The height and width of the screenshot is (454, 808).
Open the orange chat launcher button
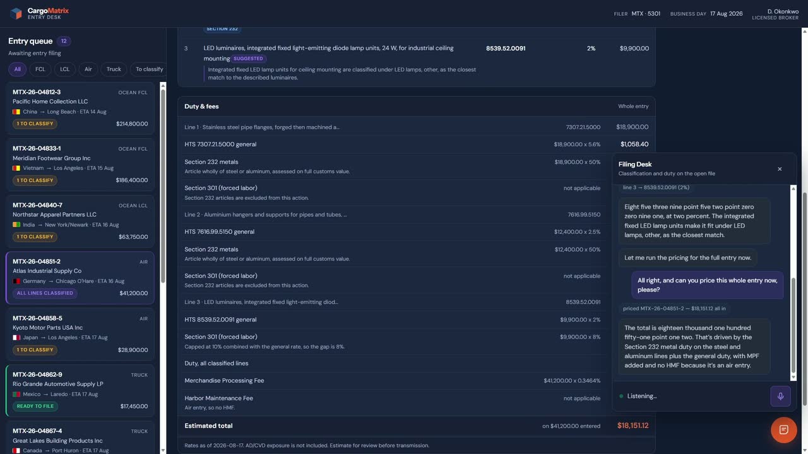[783, 430]
